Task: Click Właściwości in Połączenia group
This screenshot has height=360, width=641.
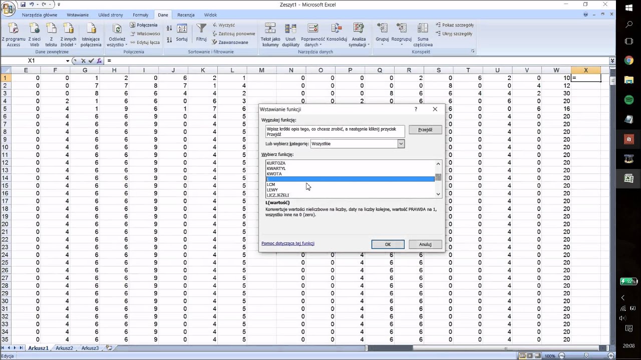Action: pyautogui.click(x=145, y=33)
